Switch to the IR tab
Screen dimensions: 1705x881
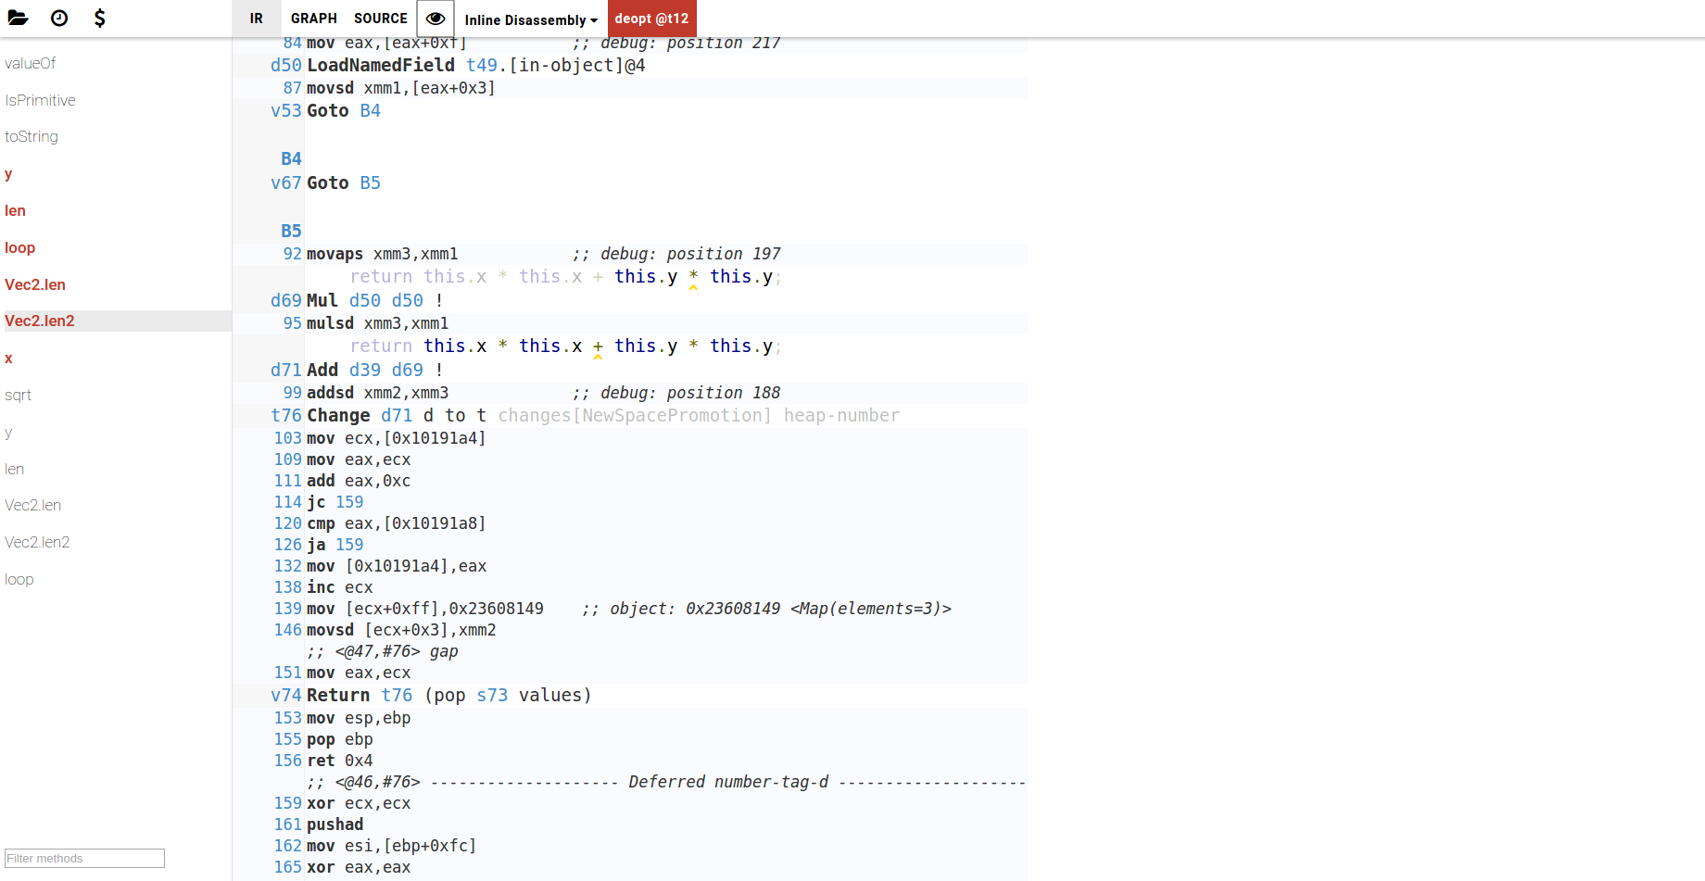pos(257,19)
